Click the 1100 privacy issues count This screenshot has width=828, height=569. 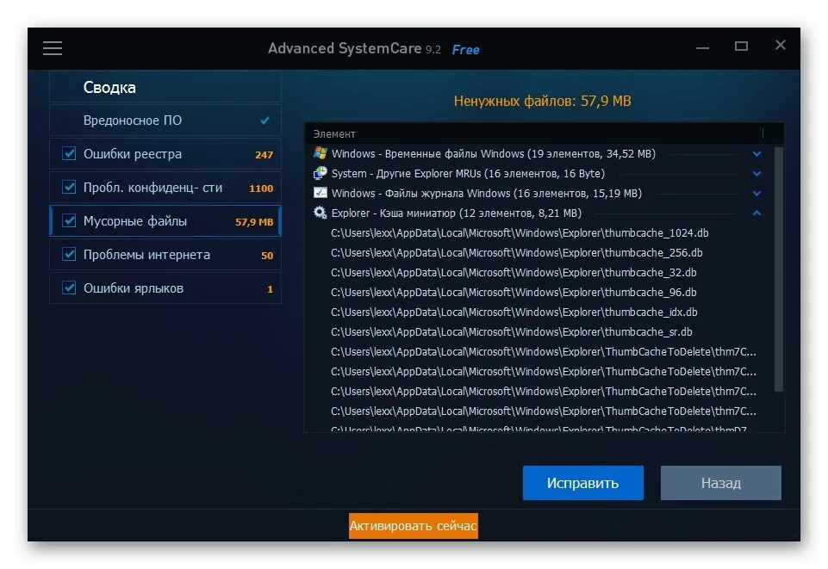pyautogui.click(x=261, y=189)
